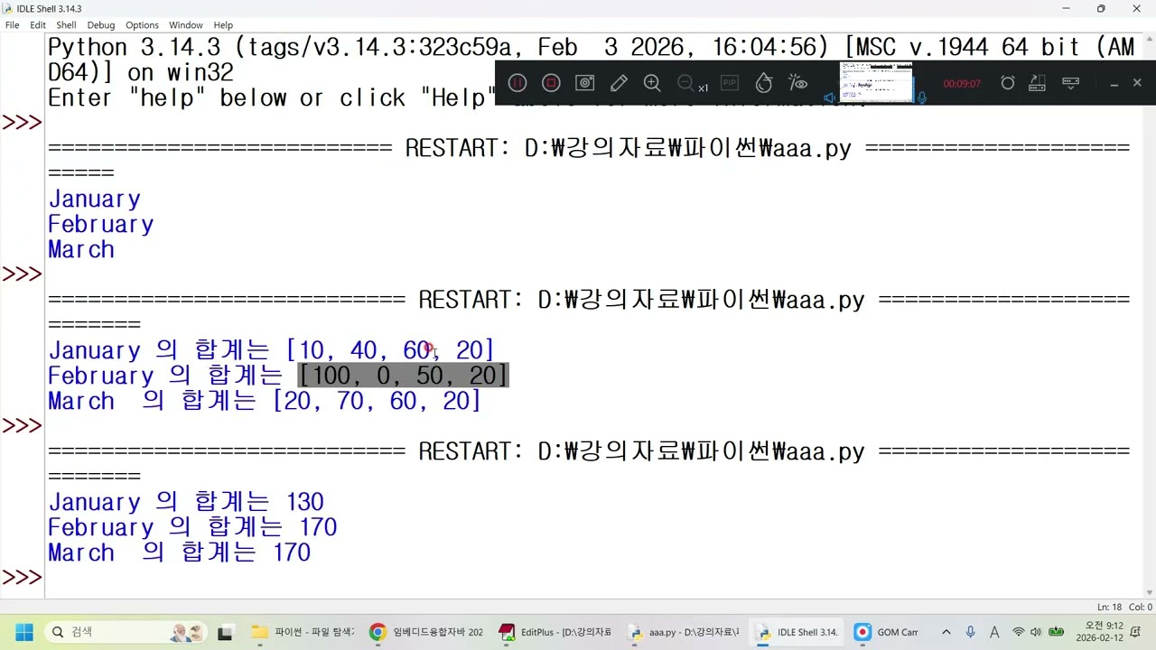The width and height of the screenshot is (1156, 650).
Task: Click the 'Ln: 18' status bar entry
Action: tap(1109, 608)
